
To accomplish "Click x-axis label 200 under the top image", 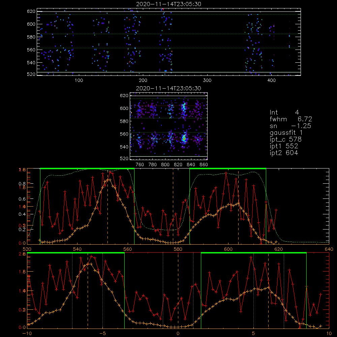I will click(x=143, y=81).
